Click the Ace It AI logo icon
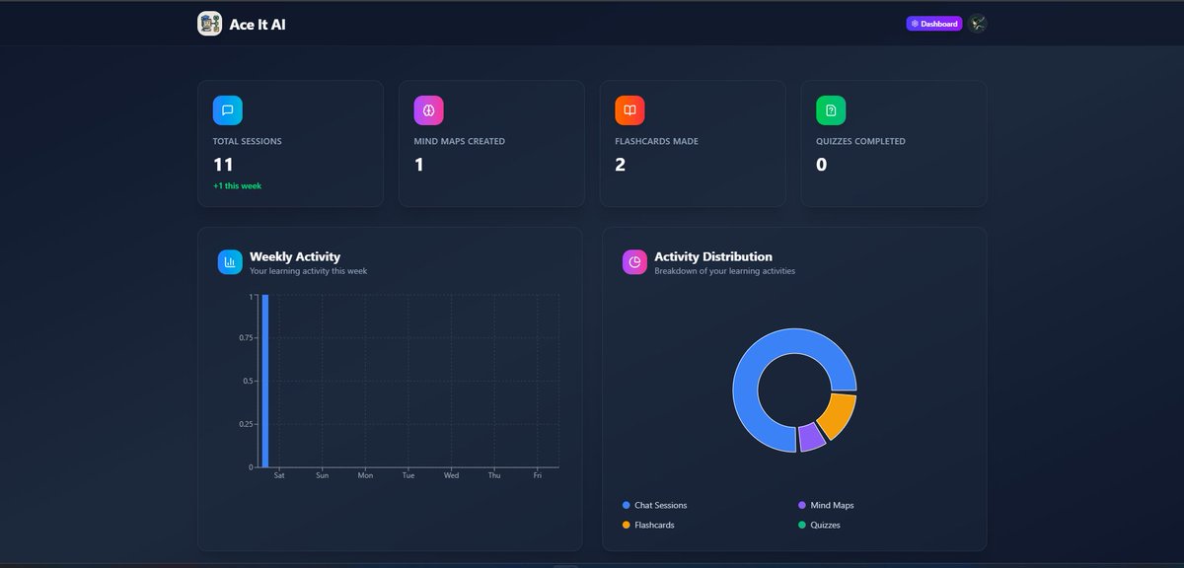The width and height of the screenshot is (1184, 568). tap(209, 24)
